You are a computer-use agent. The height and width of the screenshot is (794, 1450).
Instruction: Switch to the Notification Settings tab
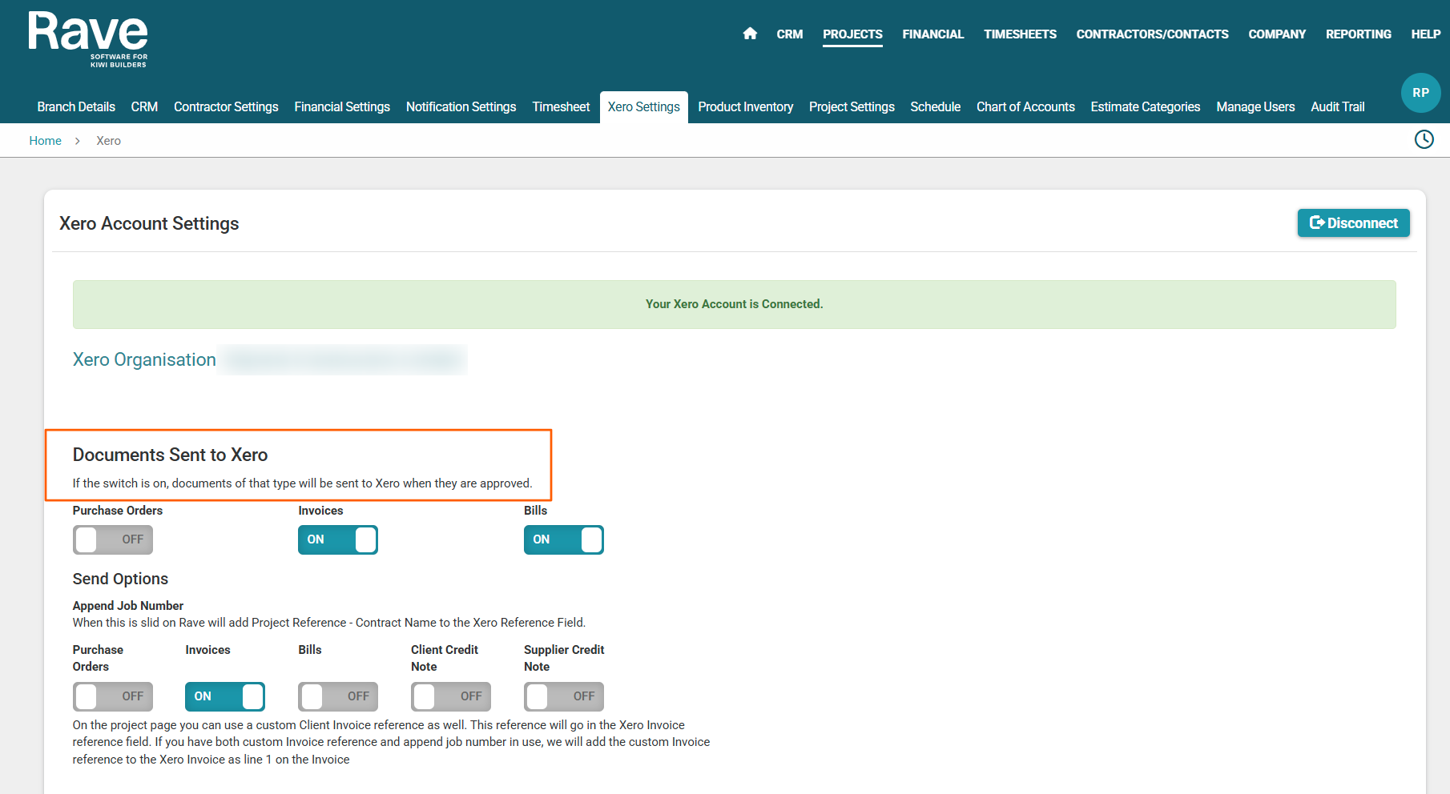[x=461, y=106]
